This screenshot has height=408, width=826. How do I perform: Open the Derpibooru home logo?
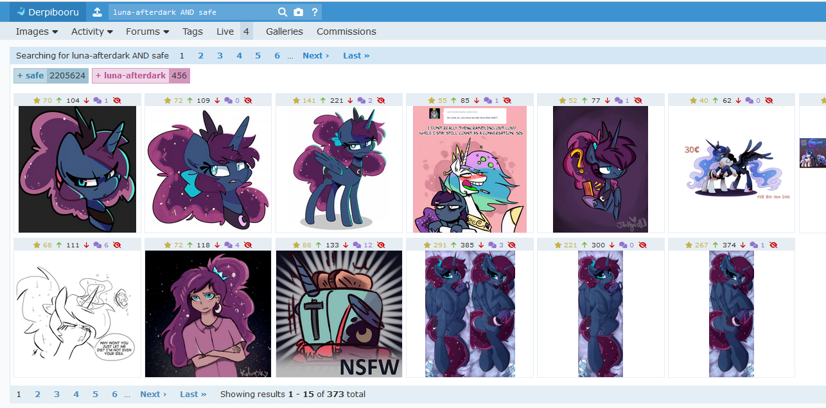point(46,12)
